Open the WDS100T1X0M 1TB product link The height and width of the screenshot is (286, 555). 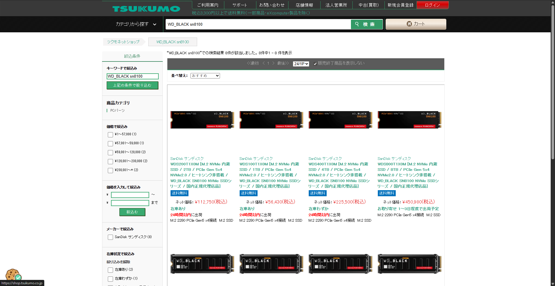pyautogui.click(x=270, y=175)
